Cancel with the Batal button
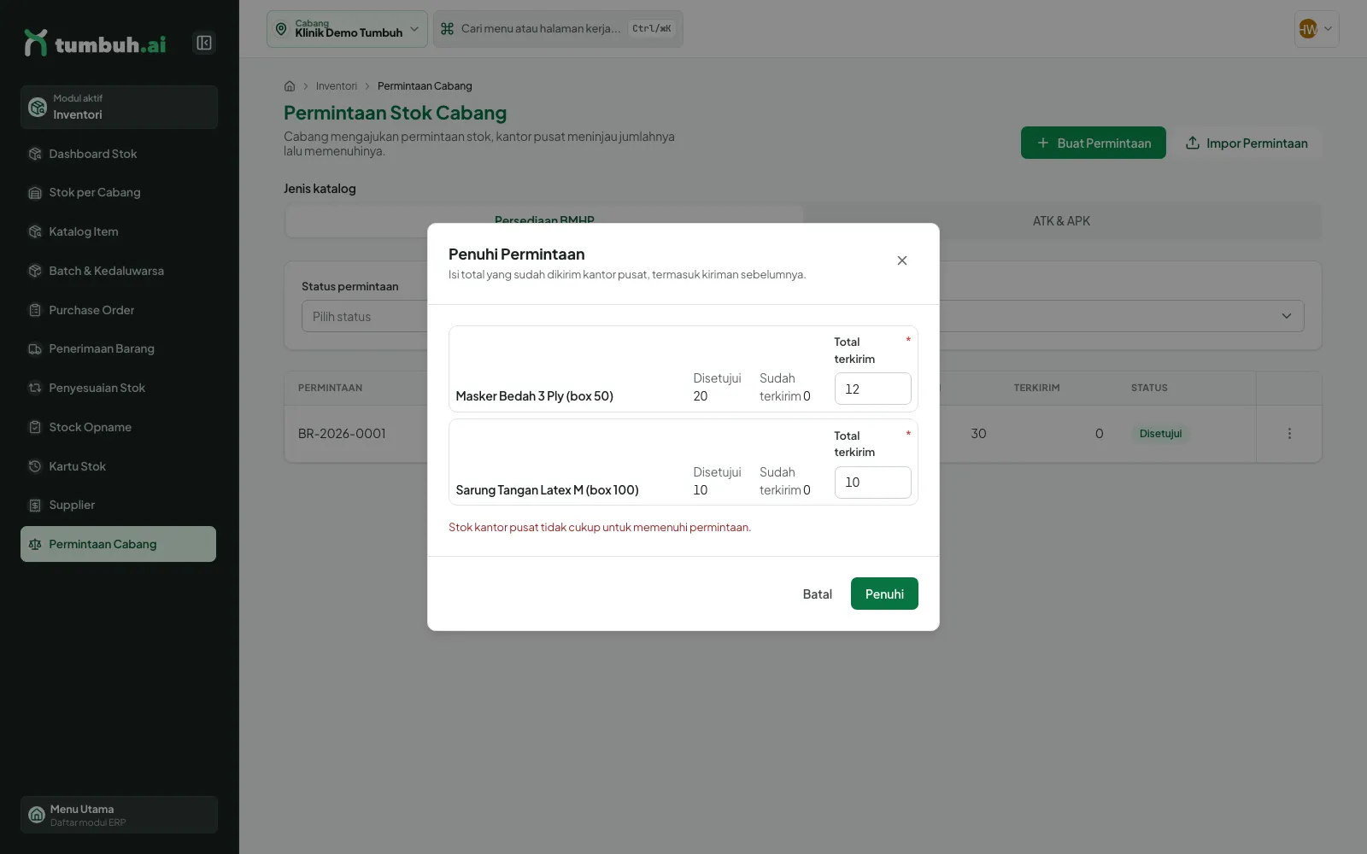Image resolution: width=1367 pixels, height=854 pixels. tap(817, 594)
